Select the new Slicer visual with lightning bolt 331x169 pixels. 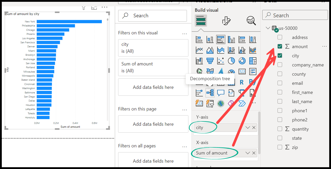coord(210,103)
